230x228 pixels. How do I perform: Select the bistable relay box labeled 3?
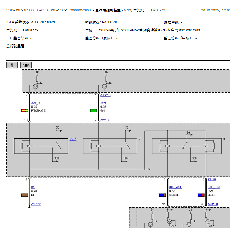point(187,146)
